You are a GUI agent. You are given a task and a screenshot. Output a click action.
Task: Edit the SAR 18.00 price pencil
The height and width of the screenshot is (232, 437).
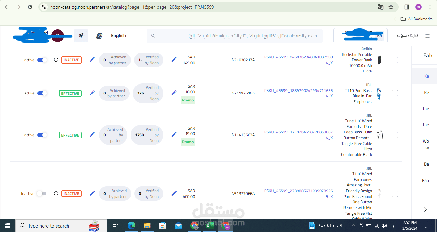coord(174,93)
